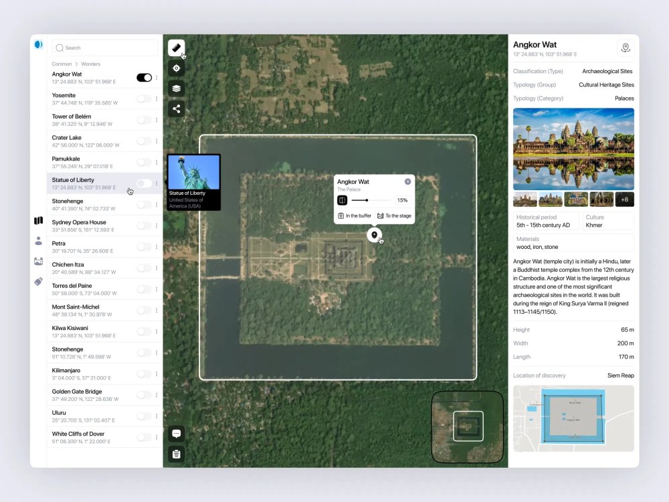Open the map view sidebar icon

click(x=38, y=220)
